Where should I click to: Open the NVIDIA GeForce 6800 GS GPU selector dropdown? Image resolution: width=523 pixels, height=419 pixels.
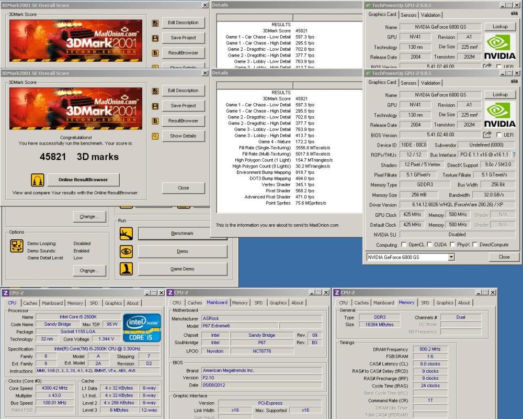click(x=451, y=257)
